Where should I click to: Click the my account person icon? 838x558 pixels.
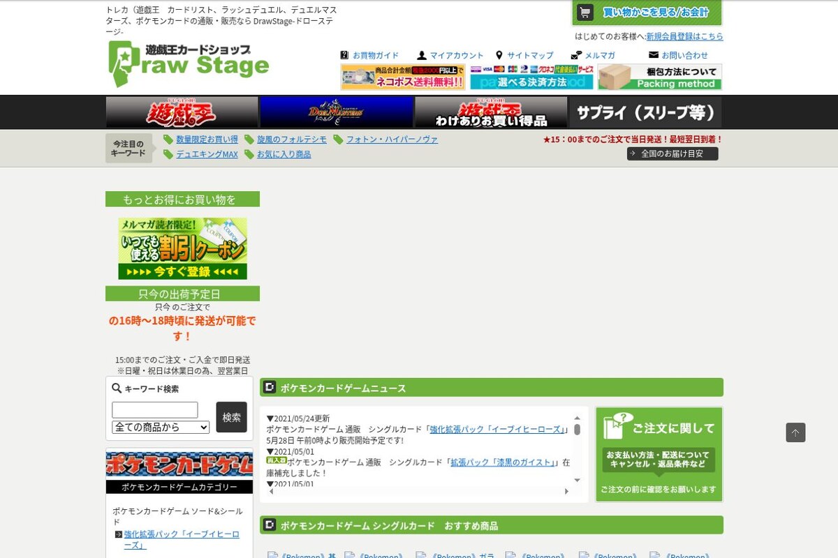(x=422, y=55)
